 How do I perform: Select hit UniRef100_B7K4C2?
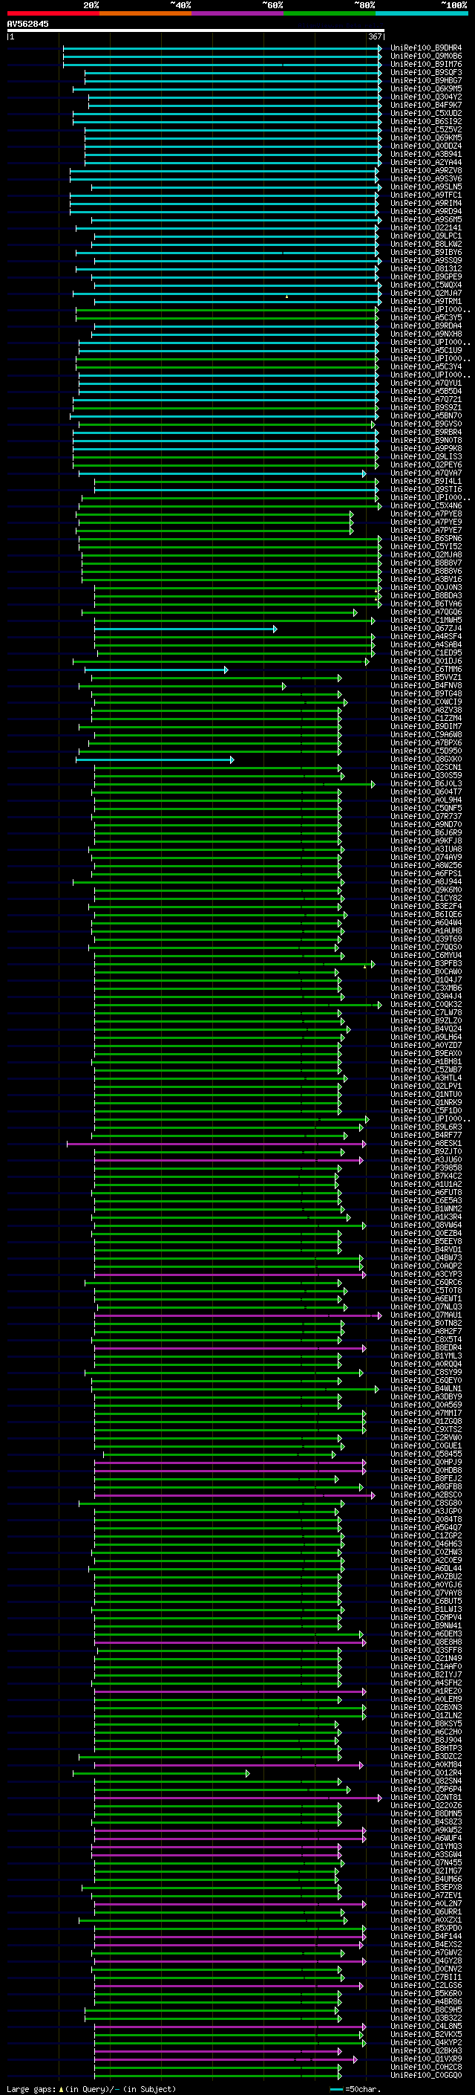point(425,1176)
